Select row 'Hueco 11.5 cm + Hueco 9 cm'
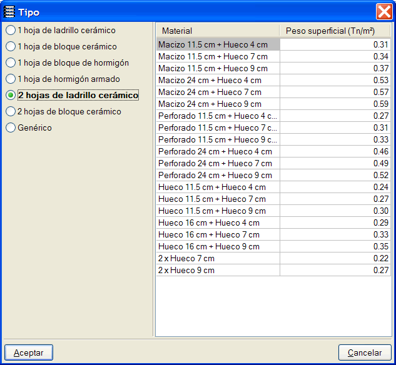The image size is (396, 365). [x=273, y=211]
